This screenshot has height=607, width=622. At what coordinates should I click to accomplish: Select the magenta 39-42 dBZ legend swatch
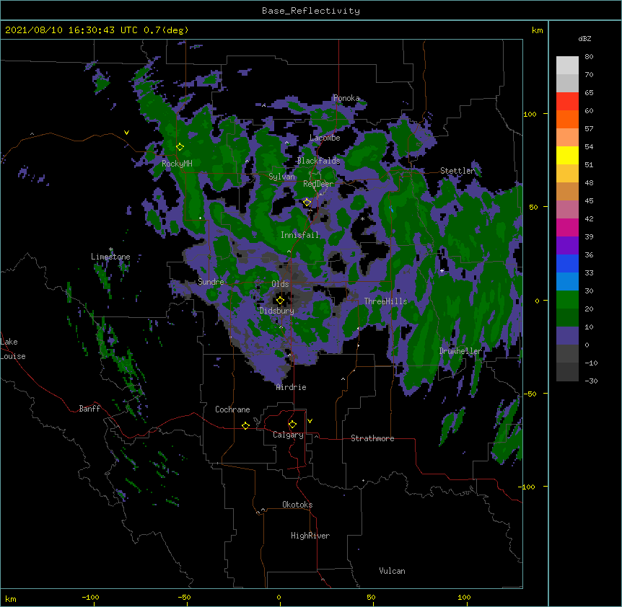point(567,227)
